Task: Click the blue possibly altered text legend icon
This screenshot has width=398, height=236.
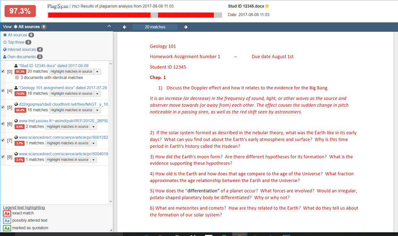Action: 7,221
